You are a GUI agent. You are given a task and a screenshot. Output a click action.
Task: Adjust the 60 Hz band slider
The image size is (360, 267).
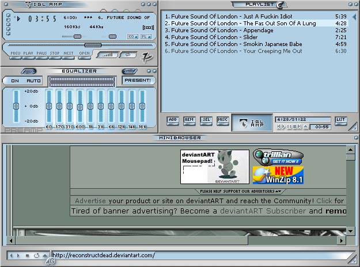coord(49,106)
